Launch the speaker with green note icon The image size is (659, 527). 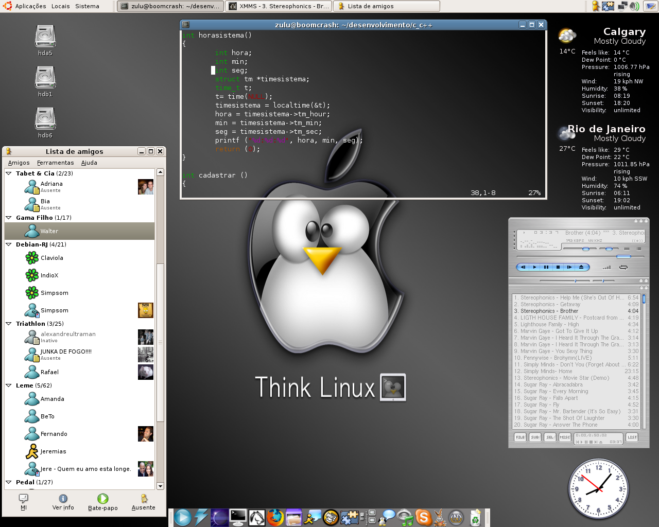(405, 517)
